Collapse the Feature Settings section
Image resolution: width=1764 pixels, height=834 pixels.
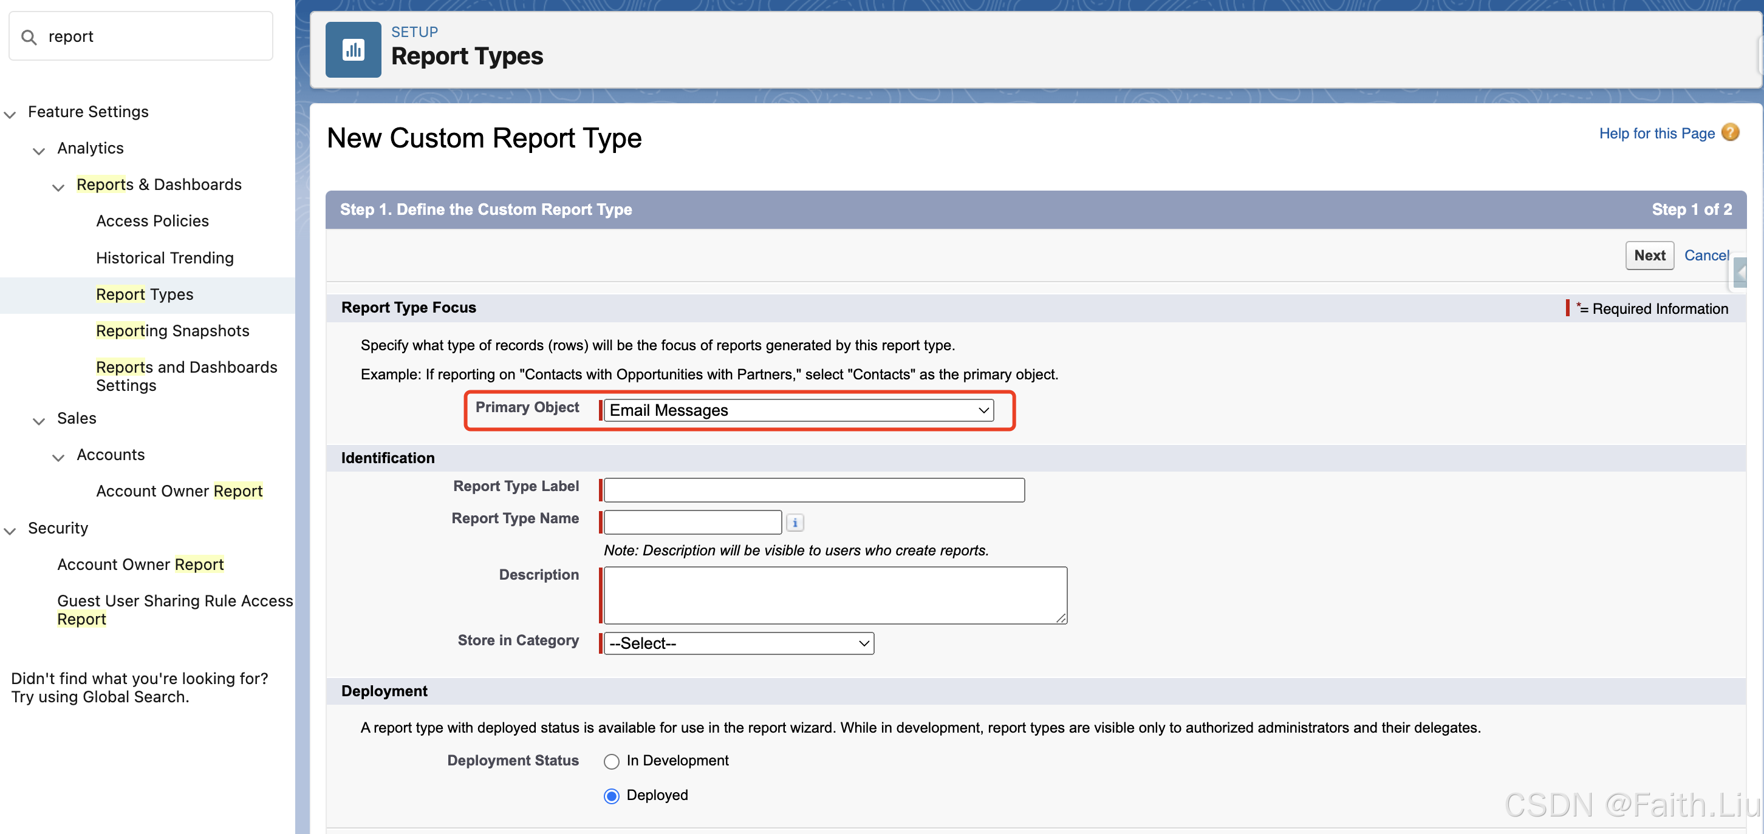pyautogui.click(x=10, y=114)
